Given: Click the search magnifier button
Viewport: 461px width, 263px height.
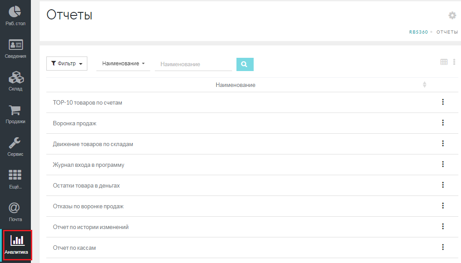Looking at the screenshot, I should [245, 64].
